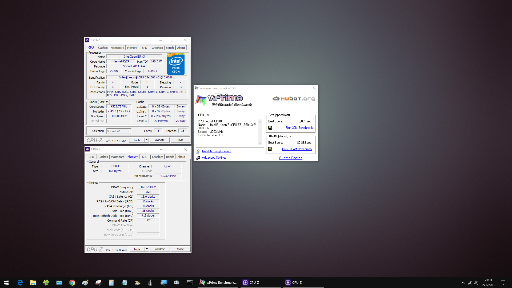This screenshot has height=288, width=512.
Task: Open Windows Start menu
Action: [x=6, y=283]
